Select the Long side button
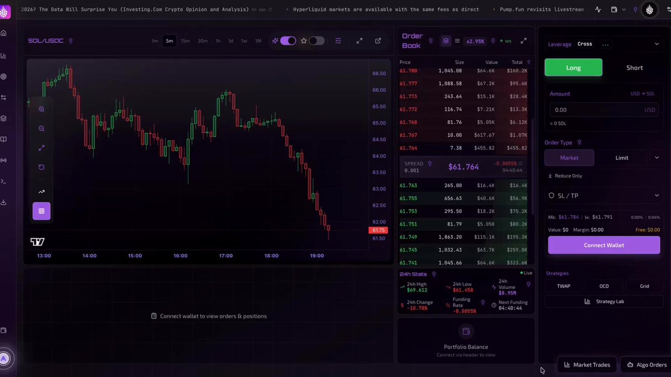 573,68
